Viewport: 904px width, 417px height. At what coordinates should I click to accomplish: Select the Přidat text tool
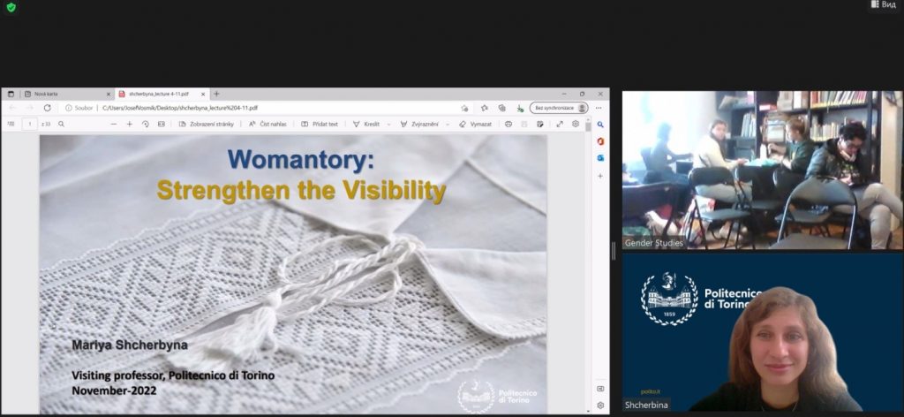tap(320, 124)
